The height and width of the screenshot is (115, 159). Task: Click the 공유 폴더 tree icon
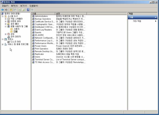tap(9, 24)
